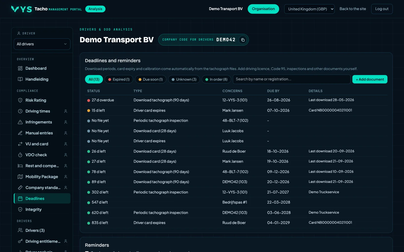Focus the search by name or registration field
This screenshot has height=252, width=404.
point(292,79)
